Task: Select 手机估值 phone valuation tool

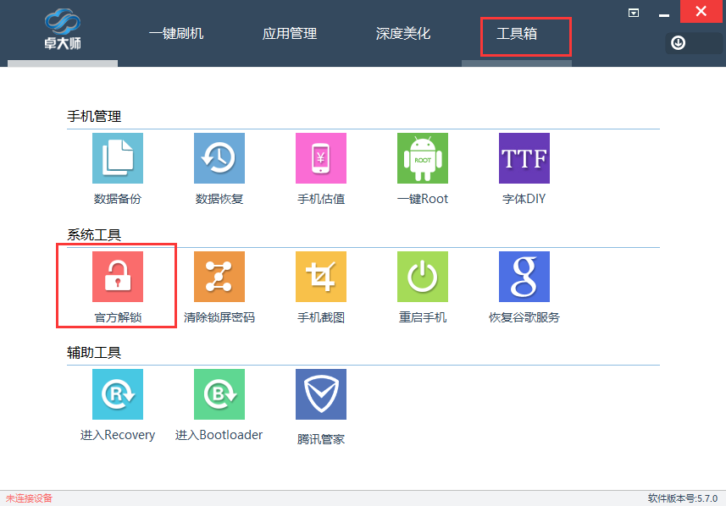Action: pyautogui.click(x=320, y=158)
